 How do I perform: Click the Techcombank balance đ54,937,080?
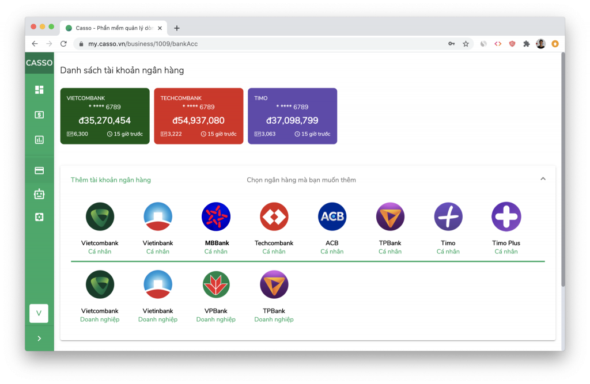pyautogui.click(x=198, y=120)
